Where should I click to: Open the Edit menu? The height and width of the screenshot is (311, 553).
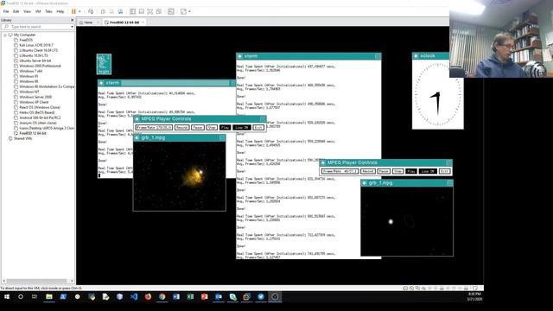(16, 11)
